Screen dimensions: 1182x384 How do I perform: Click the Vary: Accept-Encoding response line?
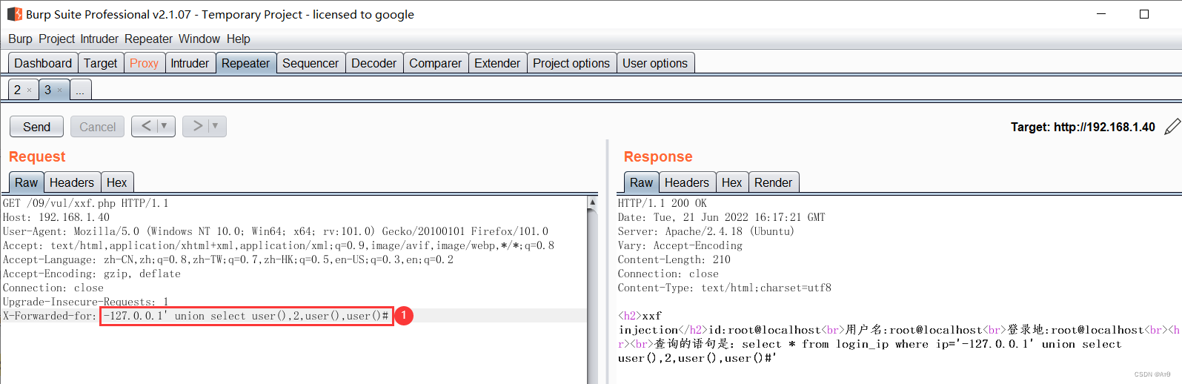tap(680, 245)
